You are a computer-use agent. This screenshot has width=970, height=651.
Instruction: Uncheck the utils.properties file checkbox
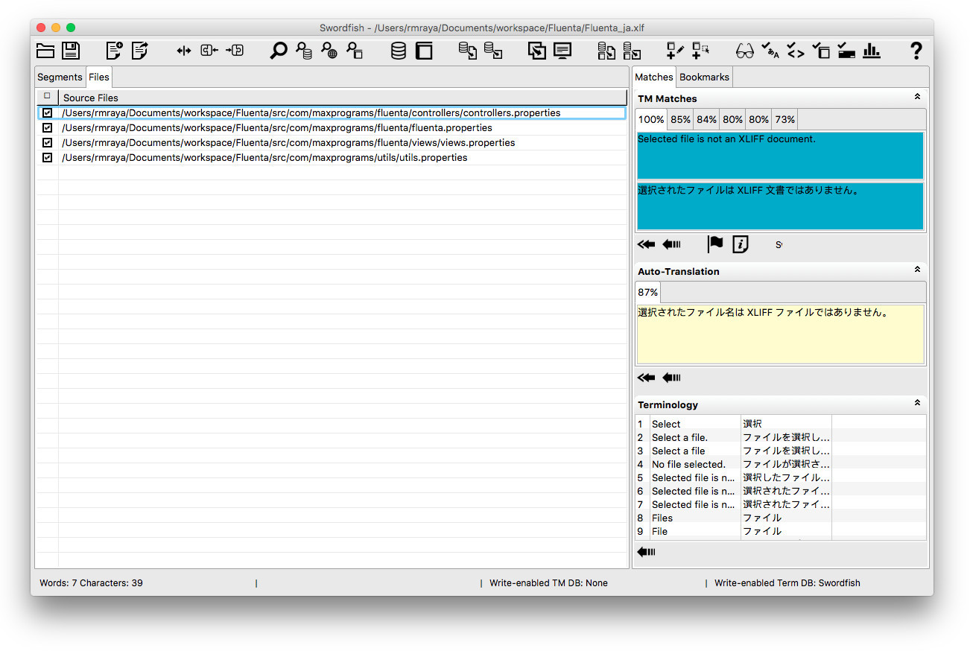point(48,158)
